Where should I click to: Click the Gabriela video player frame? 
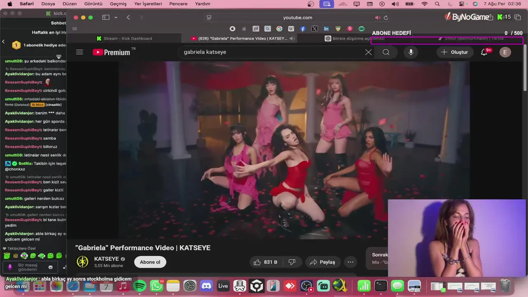click(294, 150)
